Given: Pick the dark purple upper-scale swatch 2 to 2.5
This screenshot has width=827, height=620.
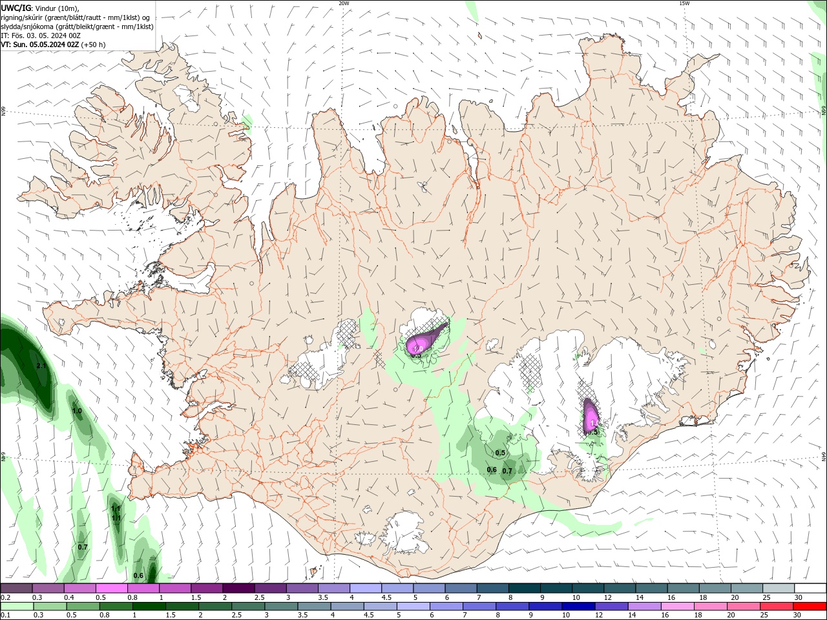Looking at the screenshot, I should pyautogui.click(x=238, y=588).
